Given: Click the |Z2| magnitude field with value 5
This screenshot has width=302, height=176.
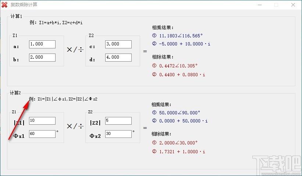Looking at the screenshot, I should click(x=118, y=121).
